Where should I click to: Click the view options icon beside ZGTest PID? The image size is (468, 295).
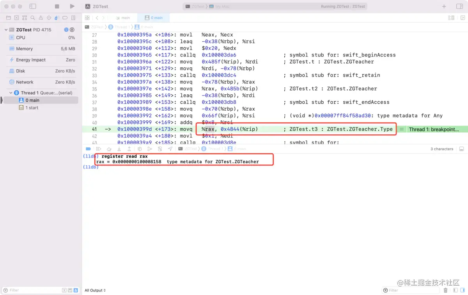(72, 30)
